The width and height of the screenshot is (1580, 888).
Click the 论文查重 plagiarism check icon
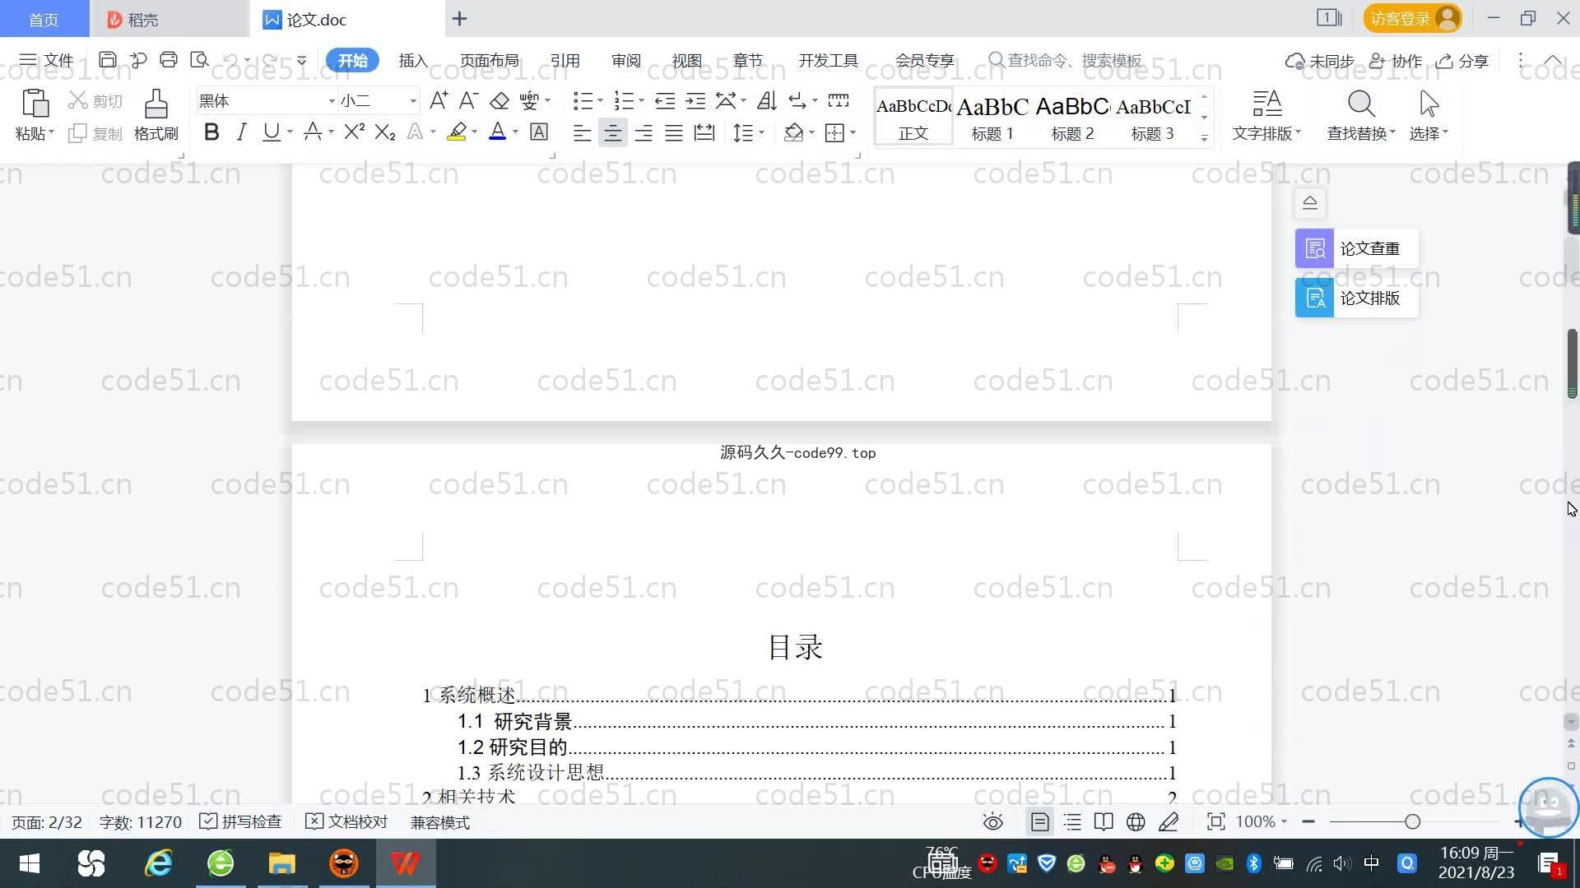[x=1314, y=248]
